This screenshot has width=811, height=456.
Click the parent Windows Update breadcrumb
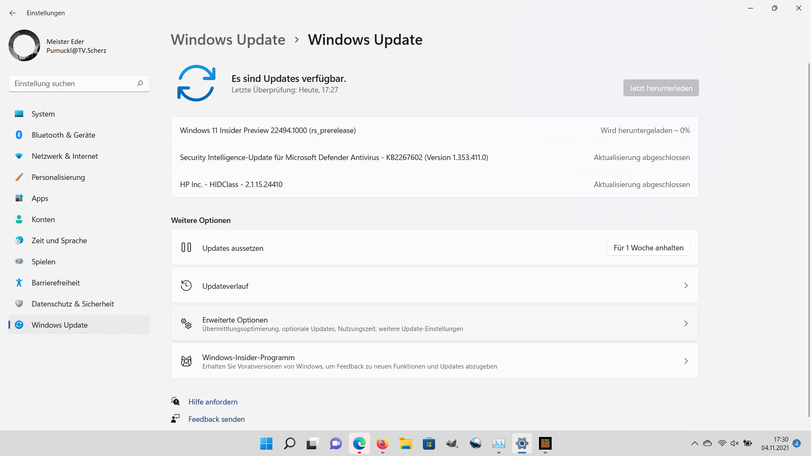(x=228, y=40)
